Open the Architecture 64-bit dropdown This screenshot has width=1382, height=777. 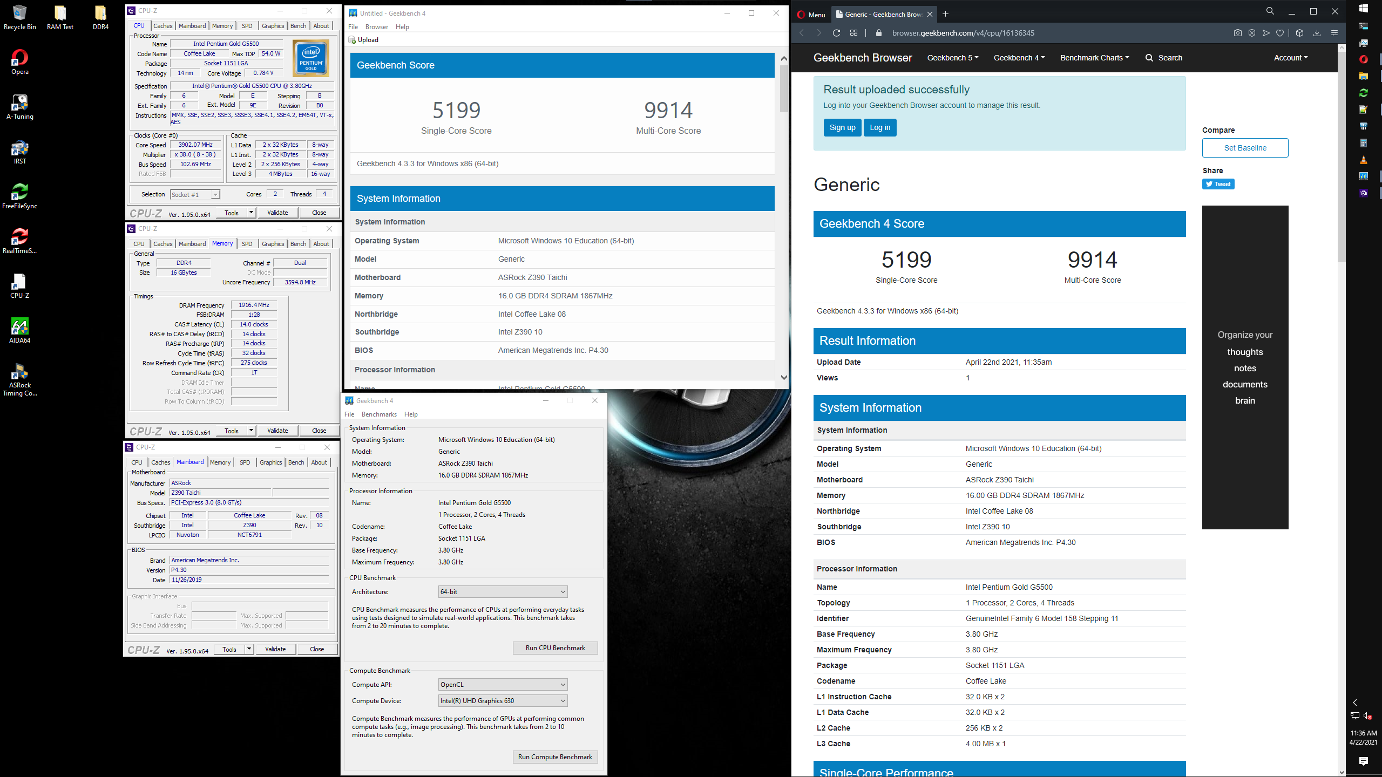point(503,592)
